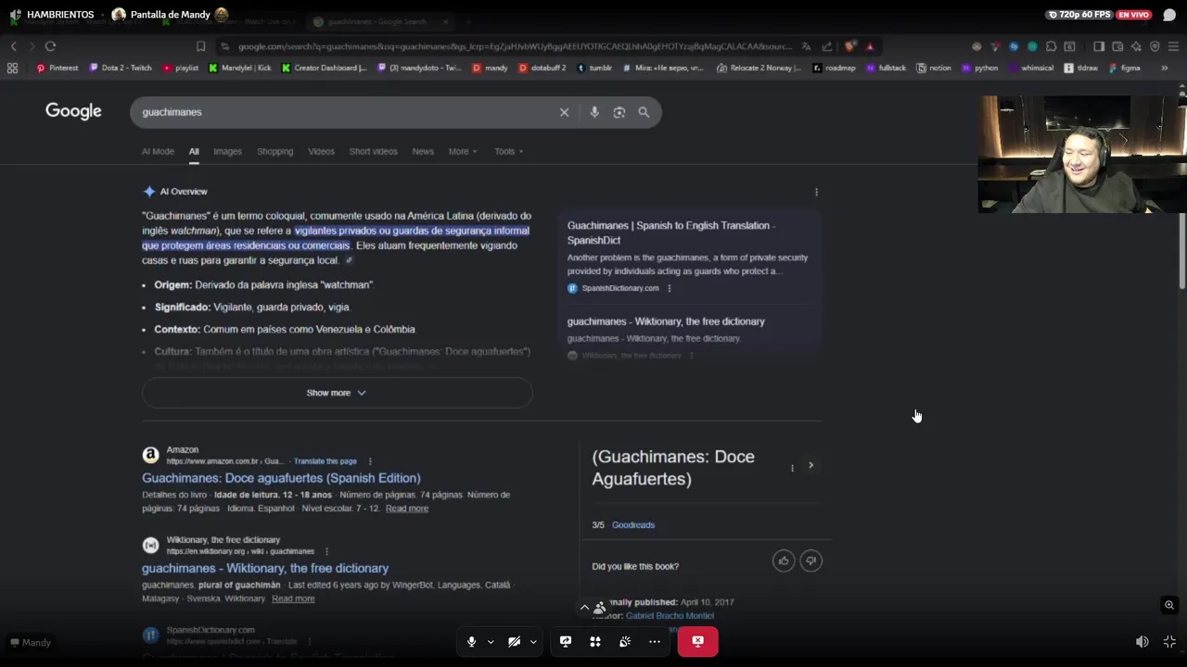This screenshot has height=667, width=1187.
Task: Click the share icon in address bar
Action: pyautogui.click(x=826, y=46)
